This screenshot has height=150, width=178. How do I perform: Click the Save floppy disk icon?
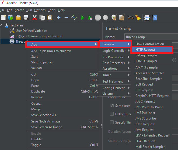coord(26,18)
